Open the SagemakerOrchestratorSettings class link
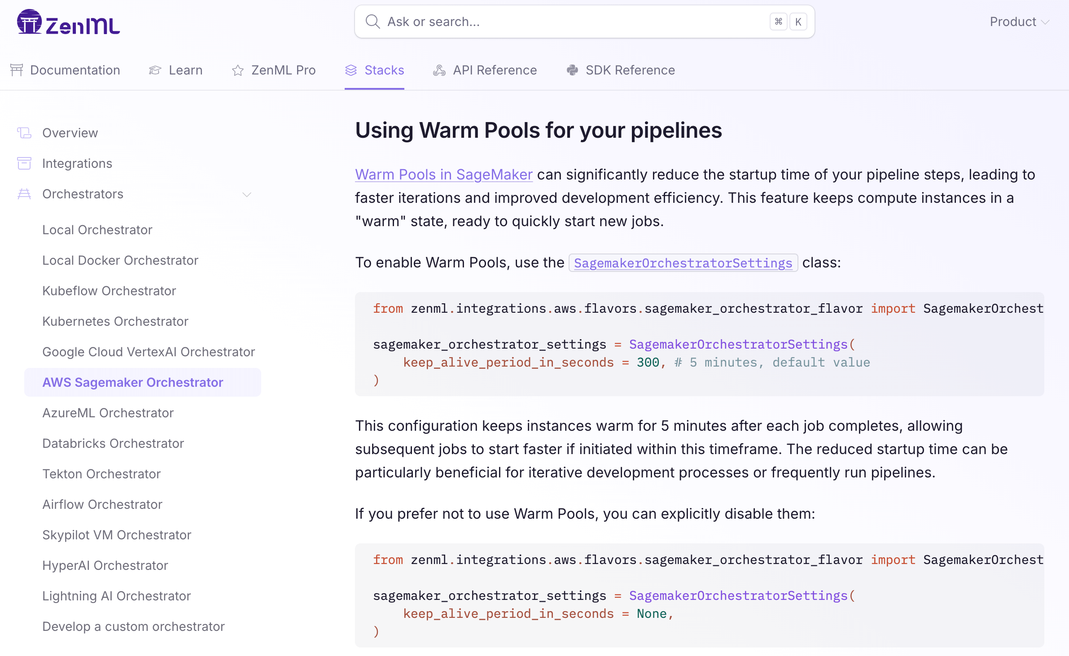Viewport: 1069px width, 656px height. [x=683, y=263]
